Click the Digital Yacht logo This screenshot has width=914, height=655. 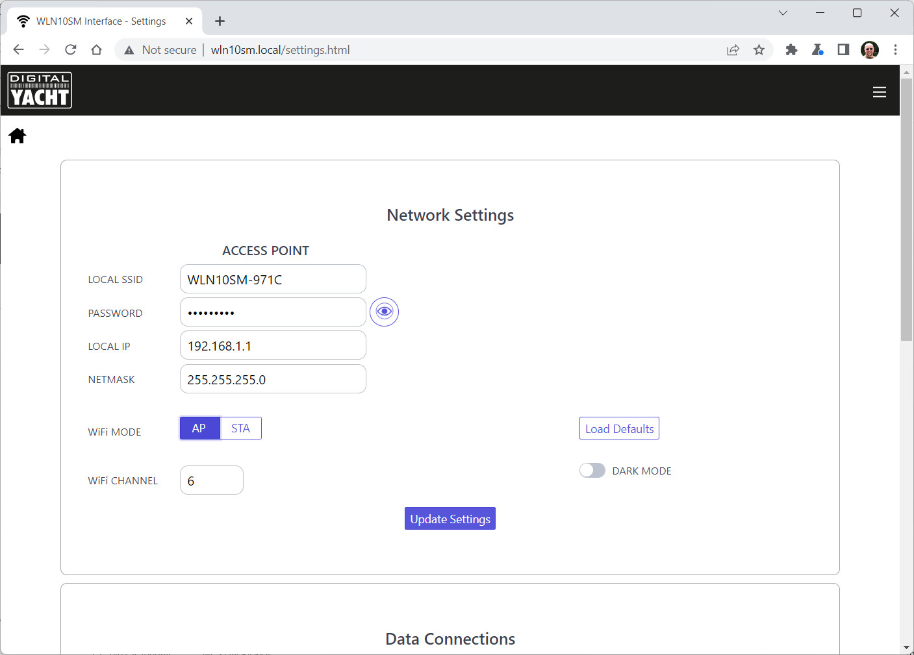coord(40,90)
